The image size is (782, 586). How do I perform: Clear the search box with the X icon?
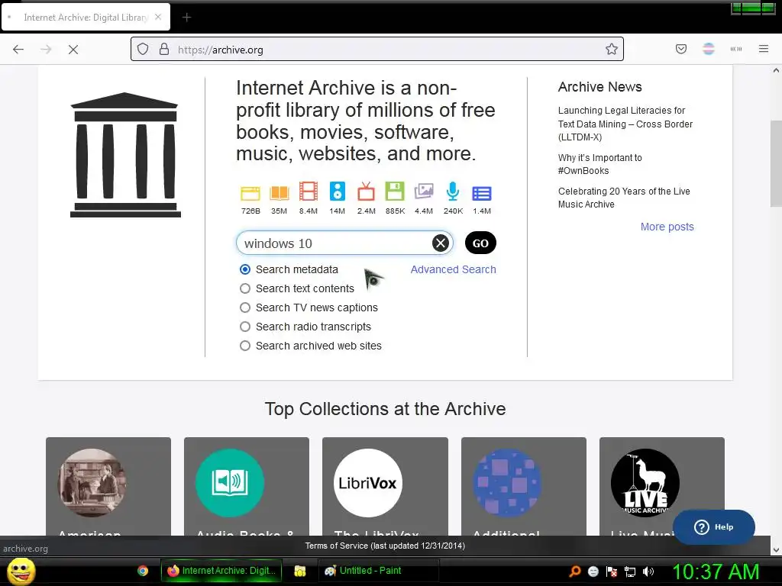point(440,243)
